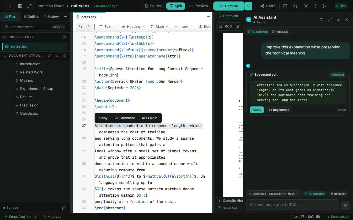Zoom in the PDF preview
This screenshot has height=220, width=353.
237,26
